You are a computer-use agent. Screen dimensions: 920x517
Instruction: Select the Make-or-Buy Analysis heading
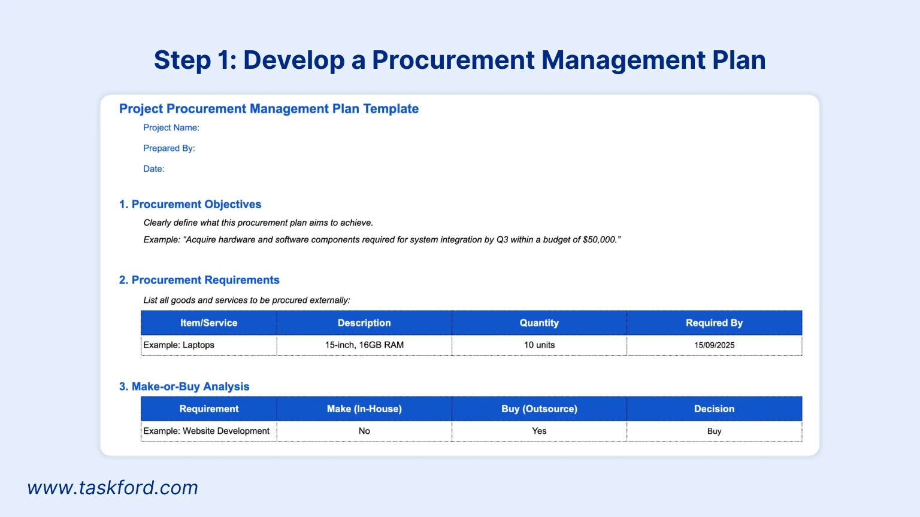click(x=184, y=387)
